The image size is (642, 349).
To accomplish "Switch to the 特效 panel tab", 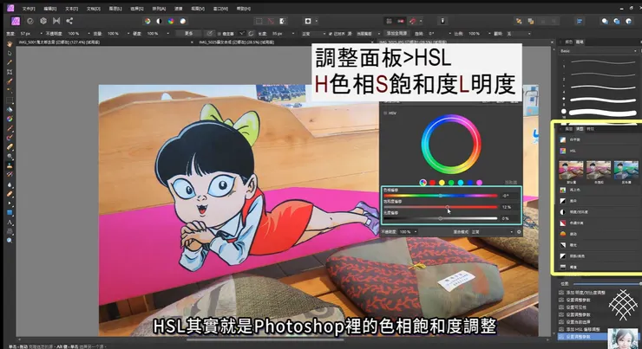I will pyautogui.click(x=590, y=129).
